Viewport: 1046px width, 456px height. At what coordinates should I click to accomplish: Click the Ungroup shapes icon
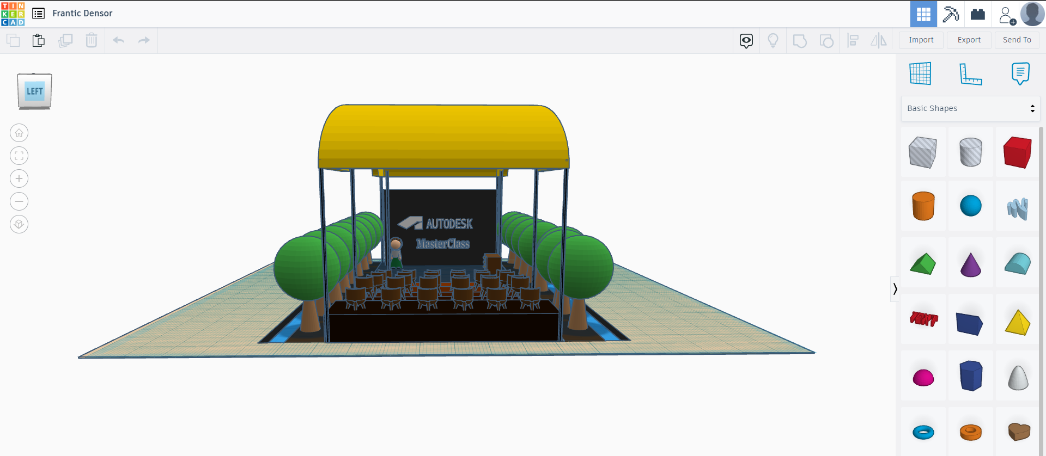[826, 41]
